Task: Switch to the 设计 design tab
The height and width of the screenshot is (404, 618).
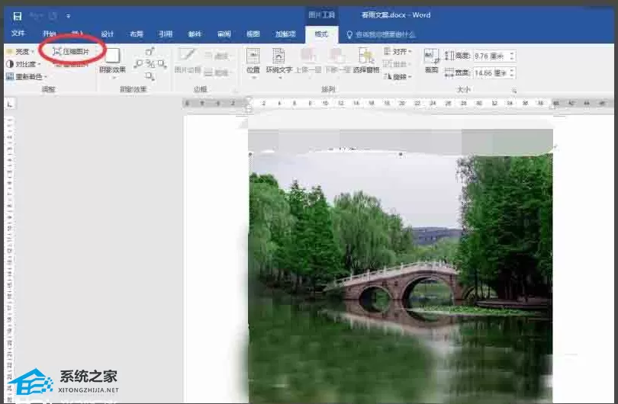Action: tap(108, 34)
